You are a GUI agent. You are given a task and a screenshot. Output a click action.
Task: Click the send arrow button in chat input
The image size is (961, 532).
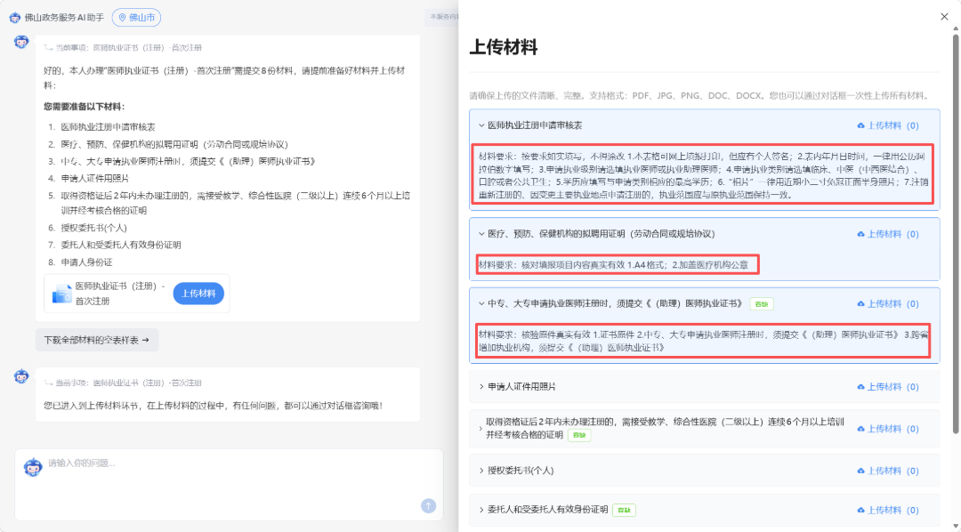tap(428, 505)
